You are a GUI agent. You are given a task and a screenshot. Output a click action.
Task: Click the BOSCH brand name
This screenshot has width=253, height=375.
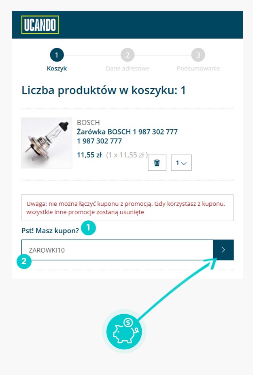pyautogui.click(x=88, y=122)
